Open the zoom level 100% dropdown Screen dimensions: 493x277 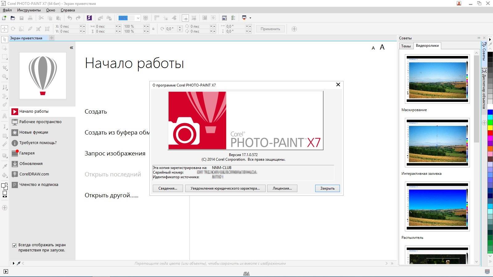[138, 18]
